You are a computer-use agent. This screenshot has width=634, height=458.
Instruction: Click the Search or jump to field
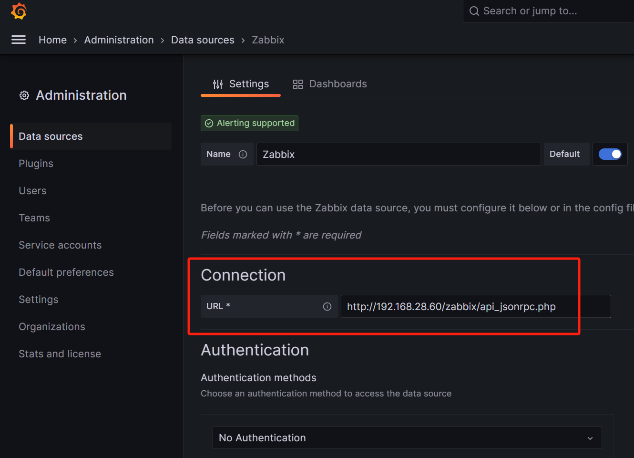point(548,11)
